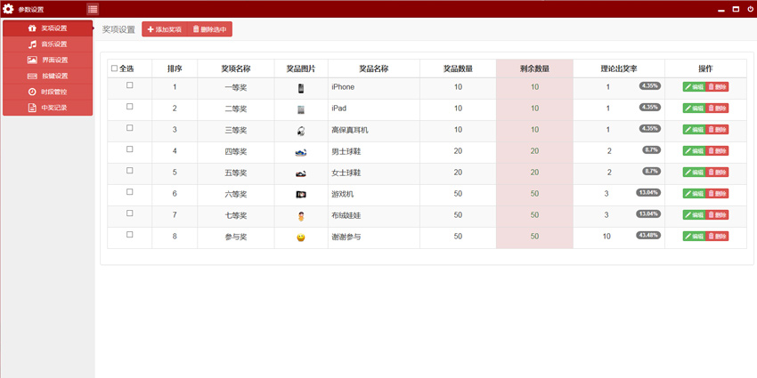The image size is (757, 378).
Task: Click the 奖品数量 column header
Action: 458,69
